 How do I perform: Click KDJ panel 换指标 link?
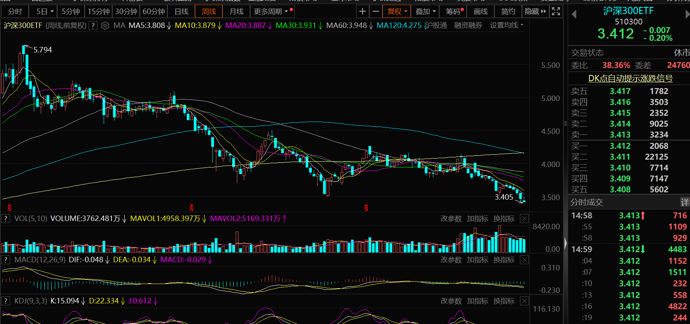click(x=504, y=301)
